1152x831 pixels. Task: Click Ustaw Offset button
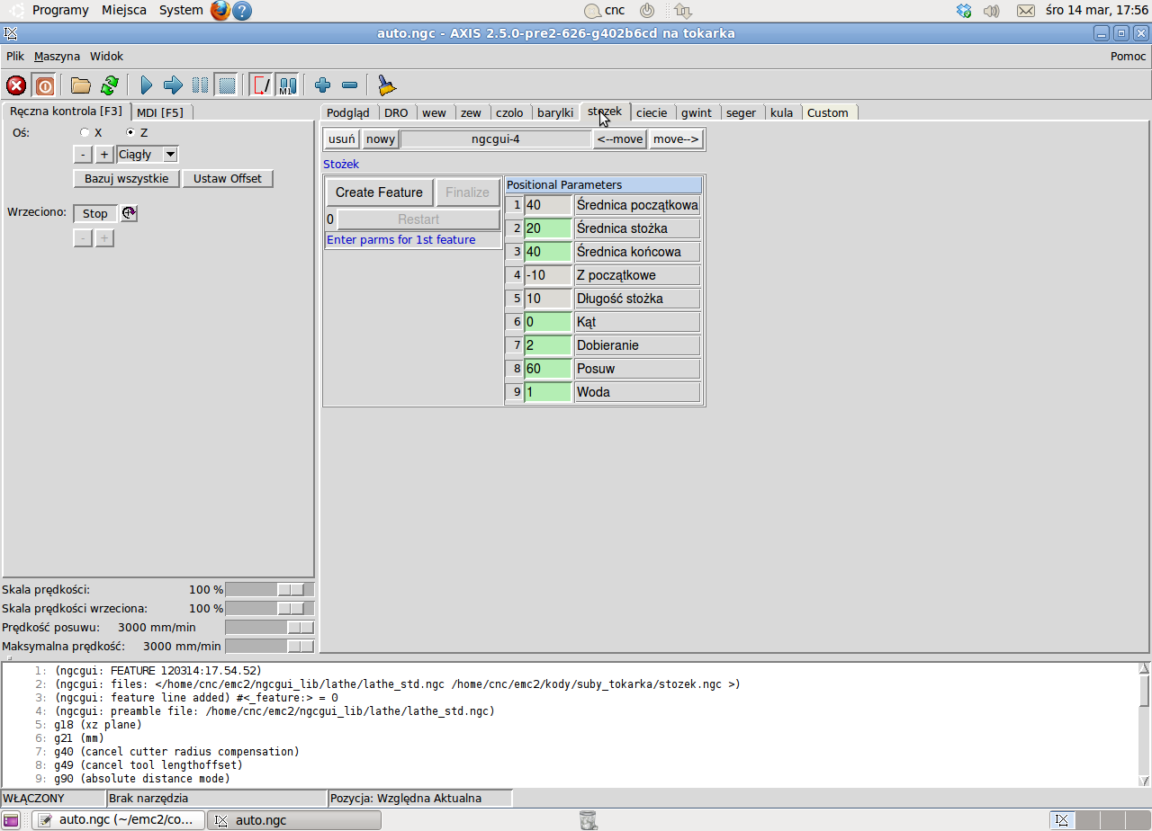coord(228,178)
